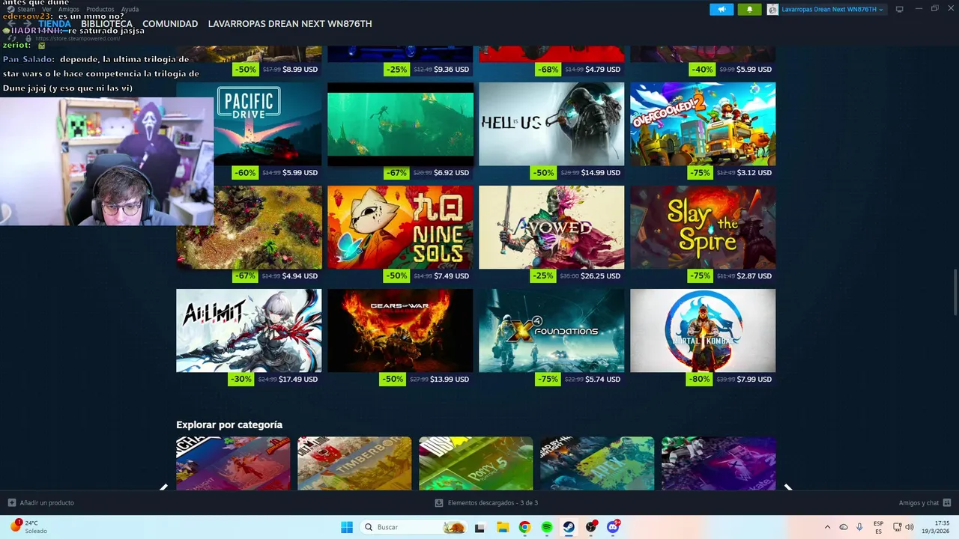Advance category carousel with right arrow
The width and height of the screenshot is (959, 539).
787,487
